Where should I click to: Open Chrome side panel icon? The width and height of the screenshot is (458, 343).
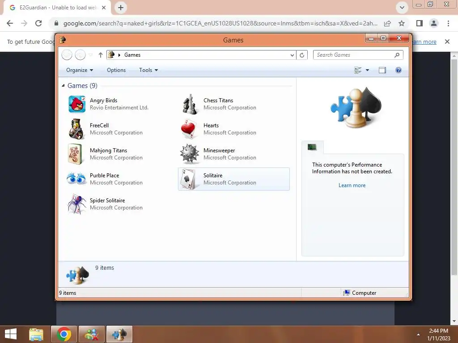pyautogui.click(x=420, y=23)
